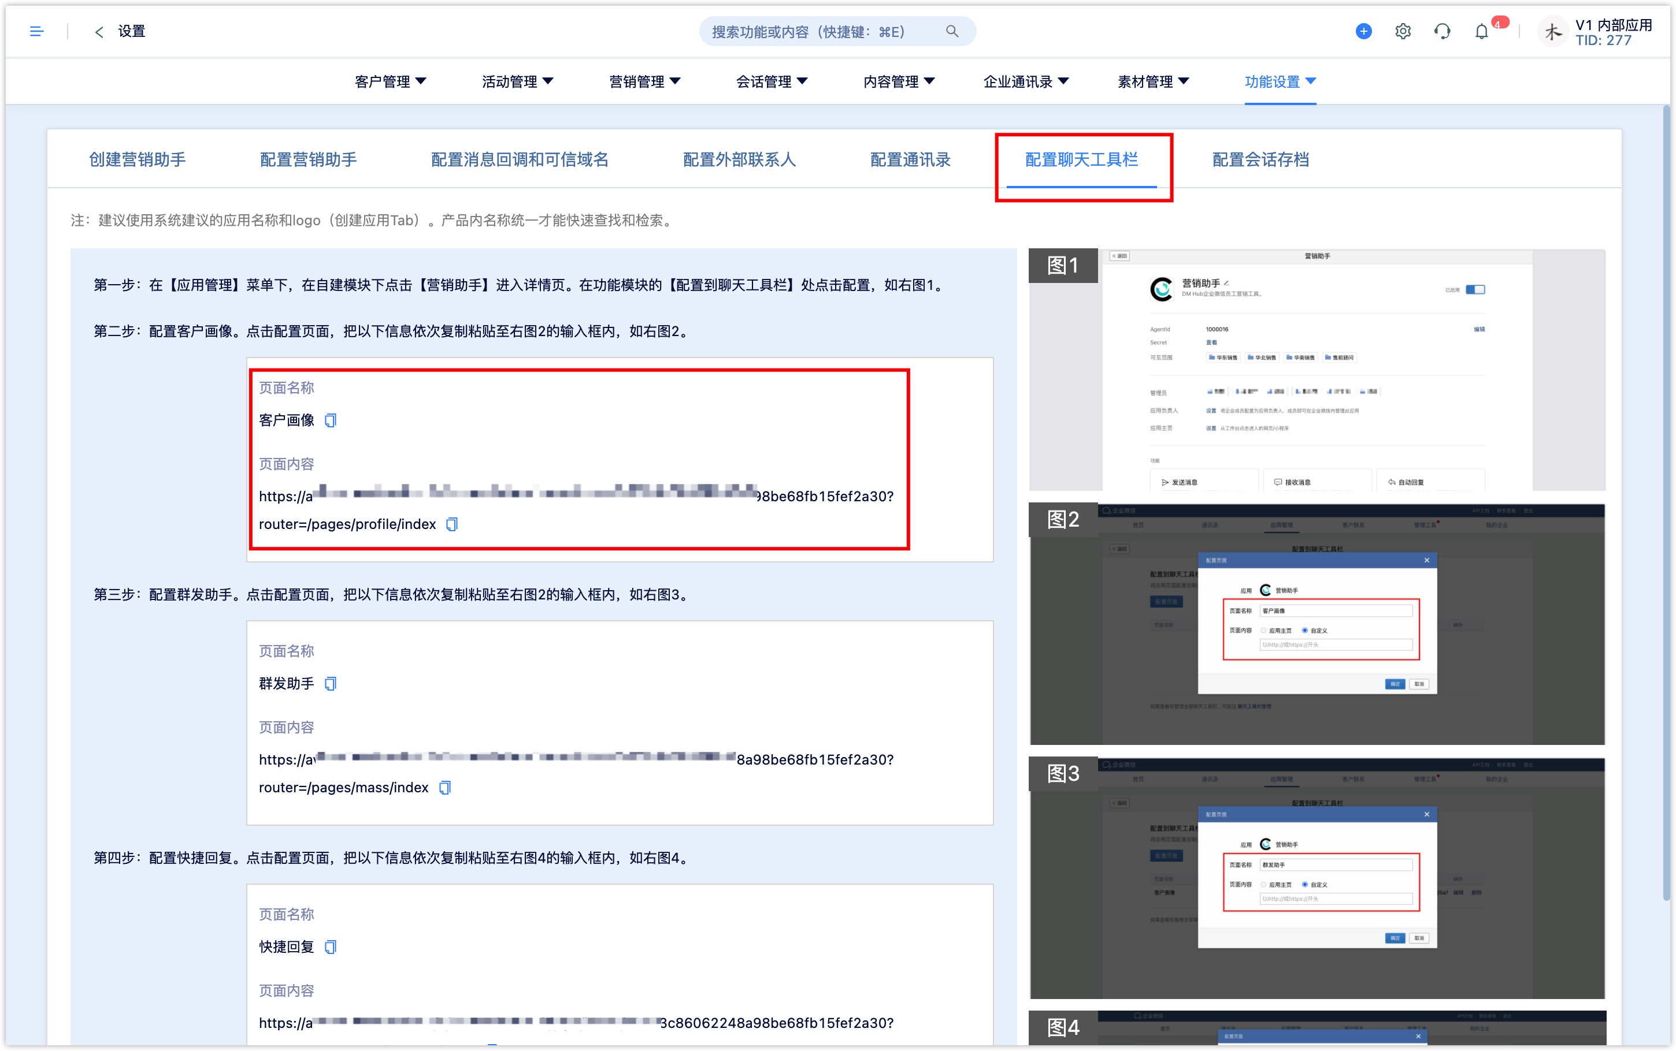
Task: Click the user avatar icon
Action: pos(1552,31)
